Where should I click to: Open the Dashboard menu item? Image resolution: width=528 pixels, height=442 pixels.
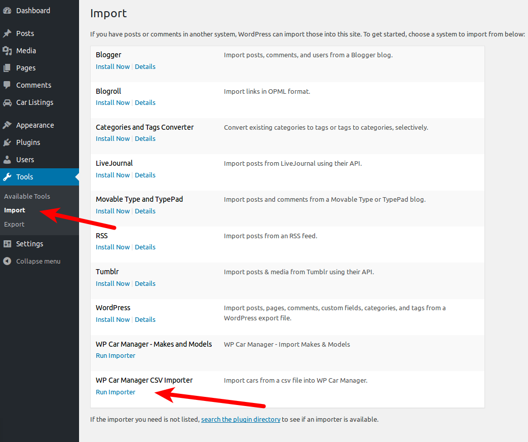coord(33,11)
